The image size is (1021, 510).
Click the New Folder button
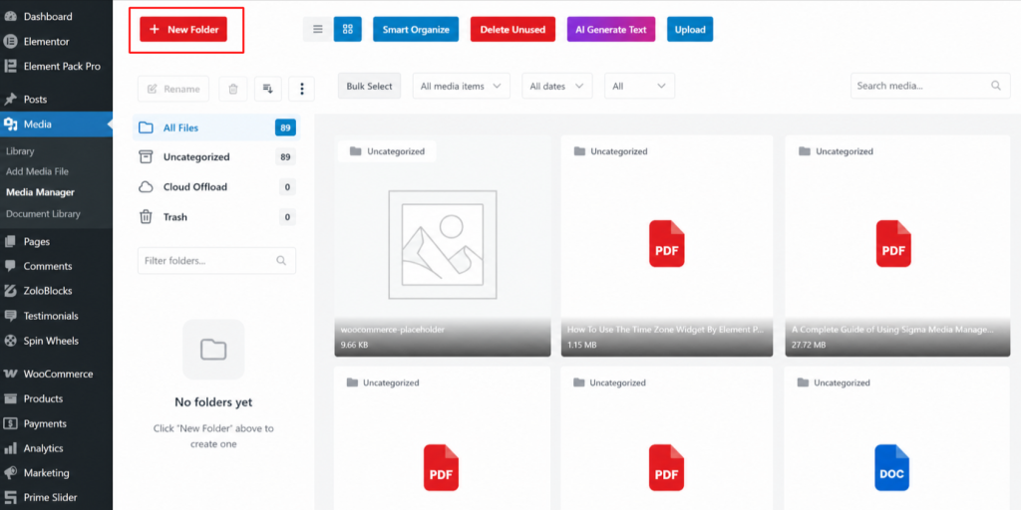click(183, 29)
